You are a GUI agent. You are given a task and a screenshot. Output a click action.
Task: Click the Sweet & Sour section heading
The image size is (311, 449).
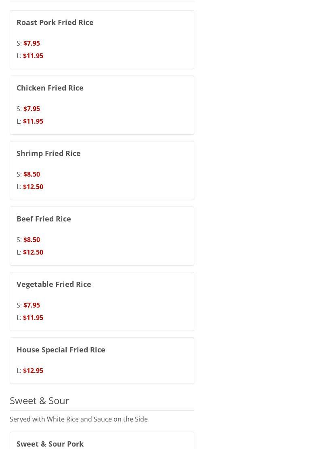coord(40,401)
